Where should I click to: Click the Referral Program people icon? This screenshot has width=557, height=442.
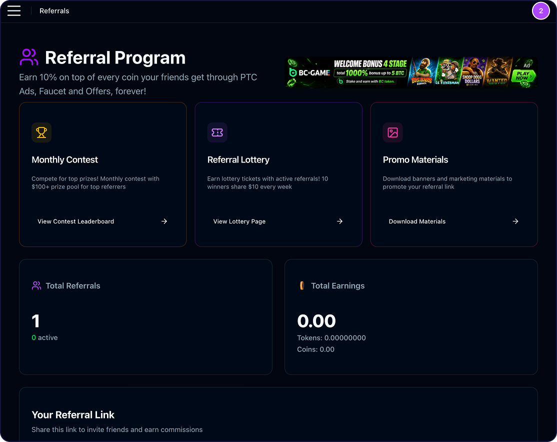pyautogui.click(x=29, y=57)
